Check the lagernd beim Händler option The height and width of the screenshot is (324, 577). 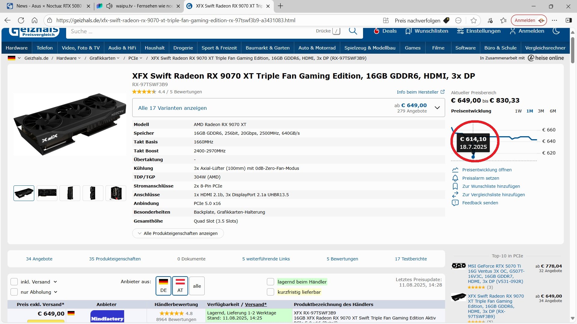(270, 282)
